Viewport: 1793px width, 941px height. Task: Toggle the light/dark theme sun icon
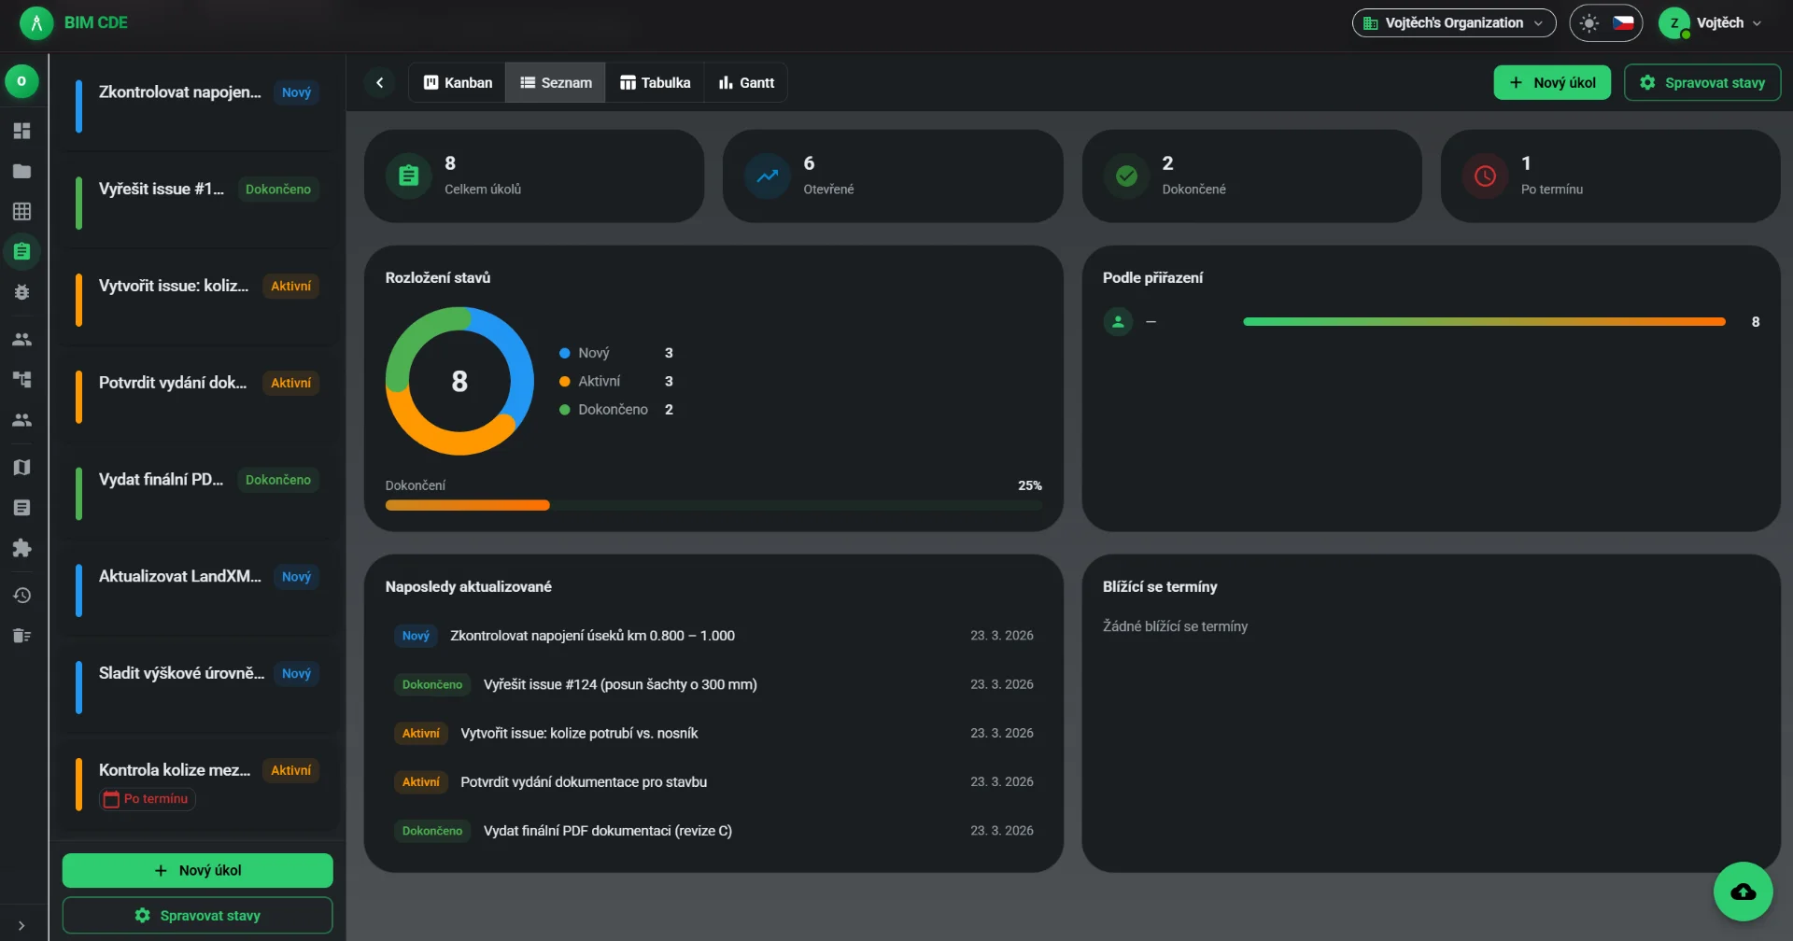pos(1589,22)
